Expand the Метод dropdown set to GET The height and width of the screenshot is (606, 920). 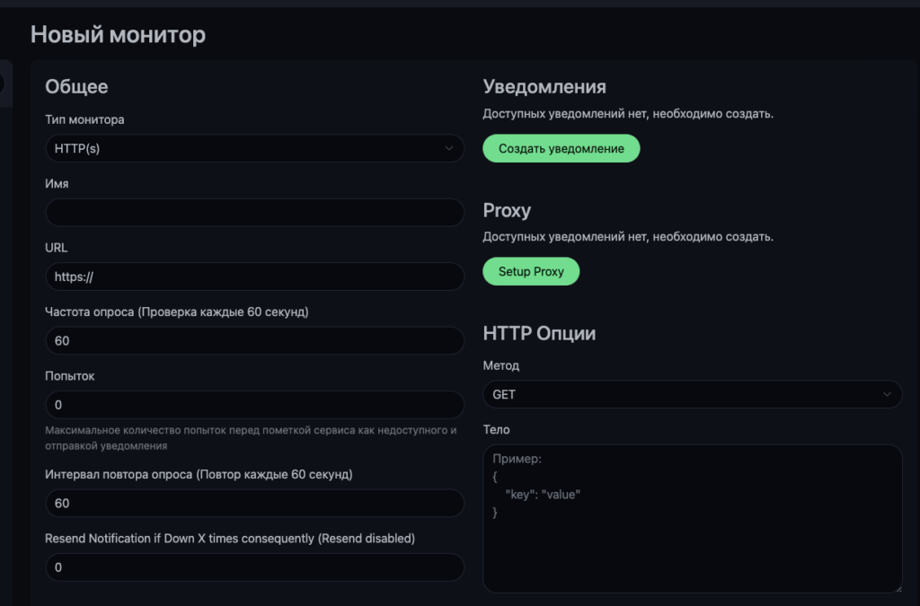[692, 394]
